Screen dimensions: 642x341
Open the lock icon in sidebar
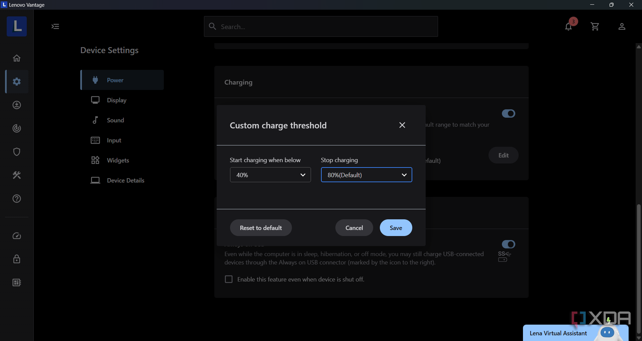point(17,259)
